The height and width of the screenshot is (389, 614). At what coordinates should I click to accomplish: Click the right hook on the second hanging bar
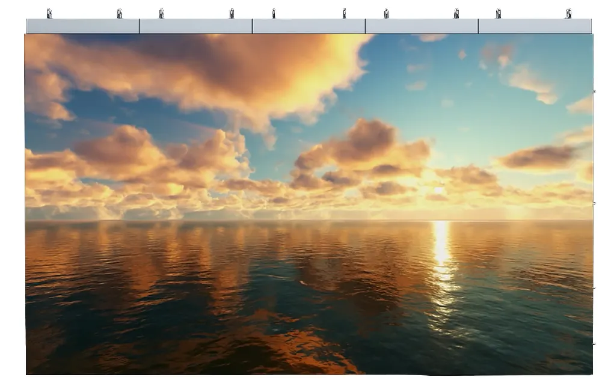pos(232,13)
